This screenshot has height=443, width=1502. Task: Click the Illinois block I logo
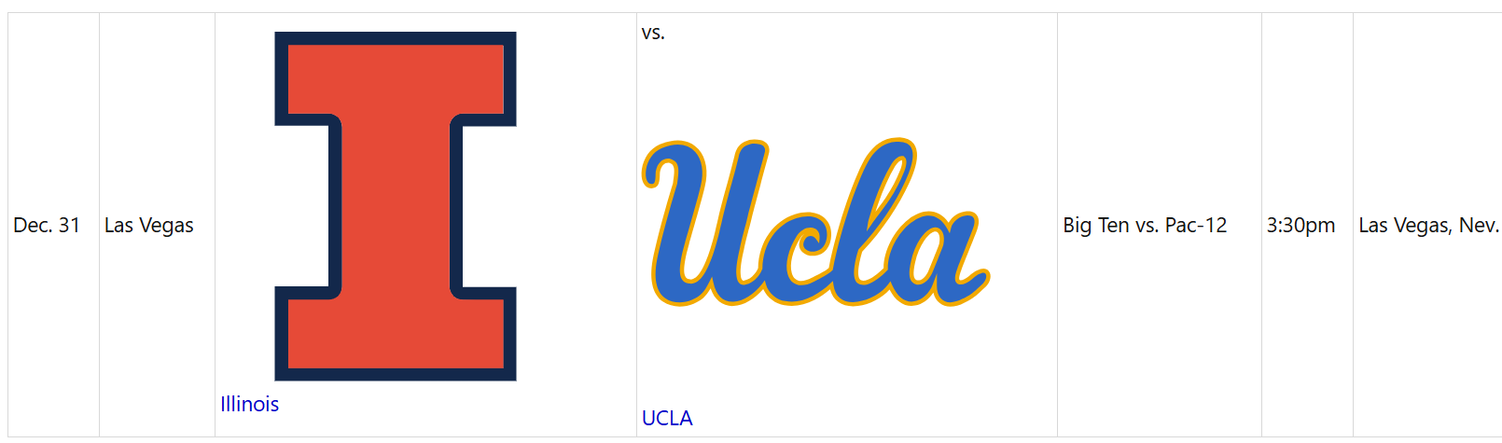(x=395, y=205)
